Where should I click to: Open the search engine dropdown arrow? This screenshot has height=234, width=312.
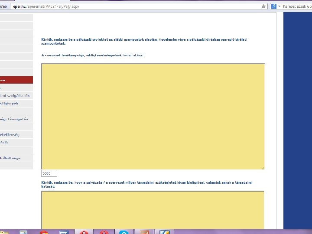(279, 6)
